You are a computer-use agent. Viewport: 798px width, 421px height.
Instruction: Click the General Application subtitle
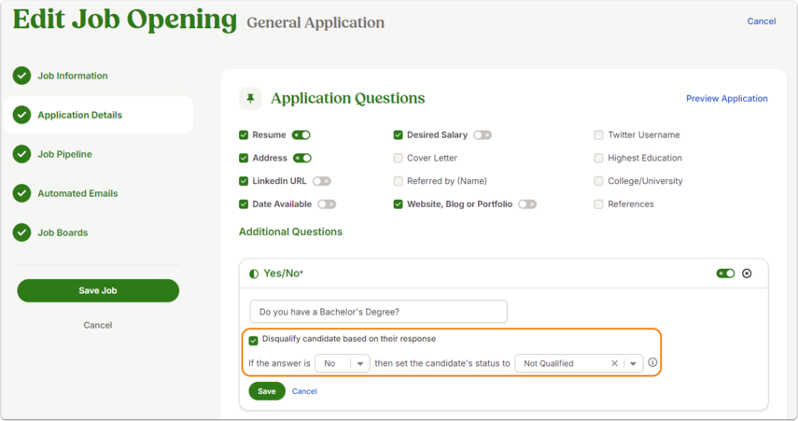pos(315,23)
